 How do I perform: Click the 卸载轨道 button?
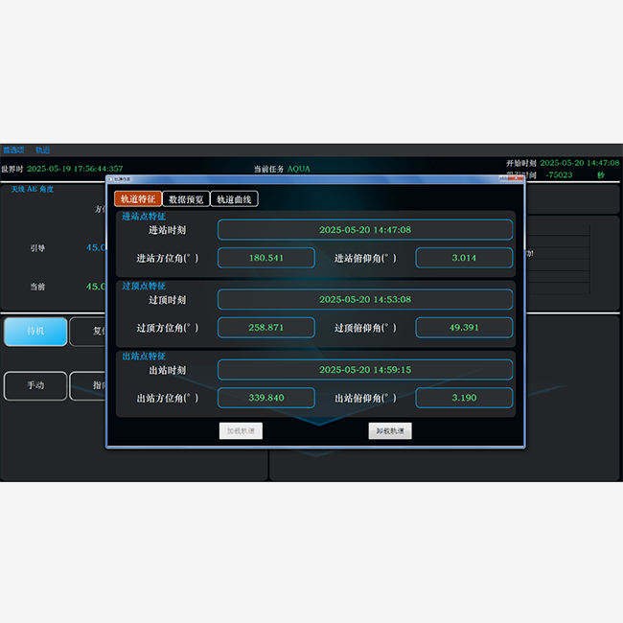point(390,430)
